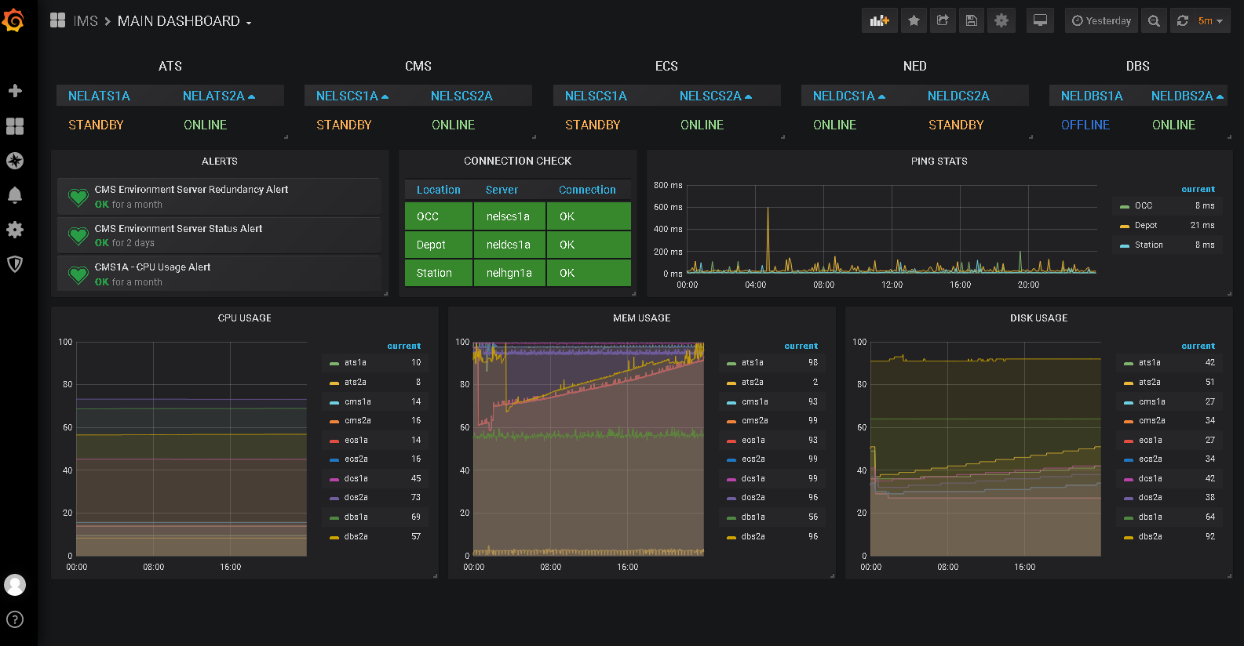Image resolution: width=1244 pixels, height=646 pixels.
Task: Toggle cms2a series in Mem Usage legend
Action: [755, 420]
